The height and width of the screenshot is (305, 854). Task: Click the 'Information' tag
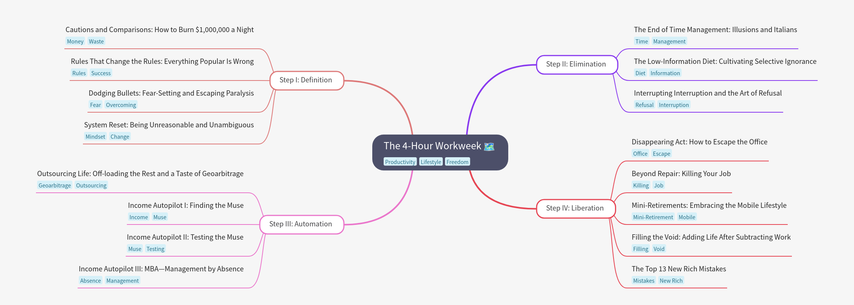pyautogui.click(x=665, y=73)
